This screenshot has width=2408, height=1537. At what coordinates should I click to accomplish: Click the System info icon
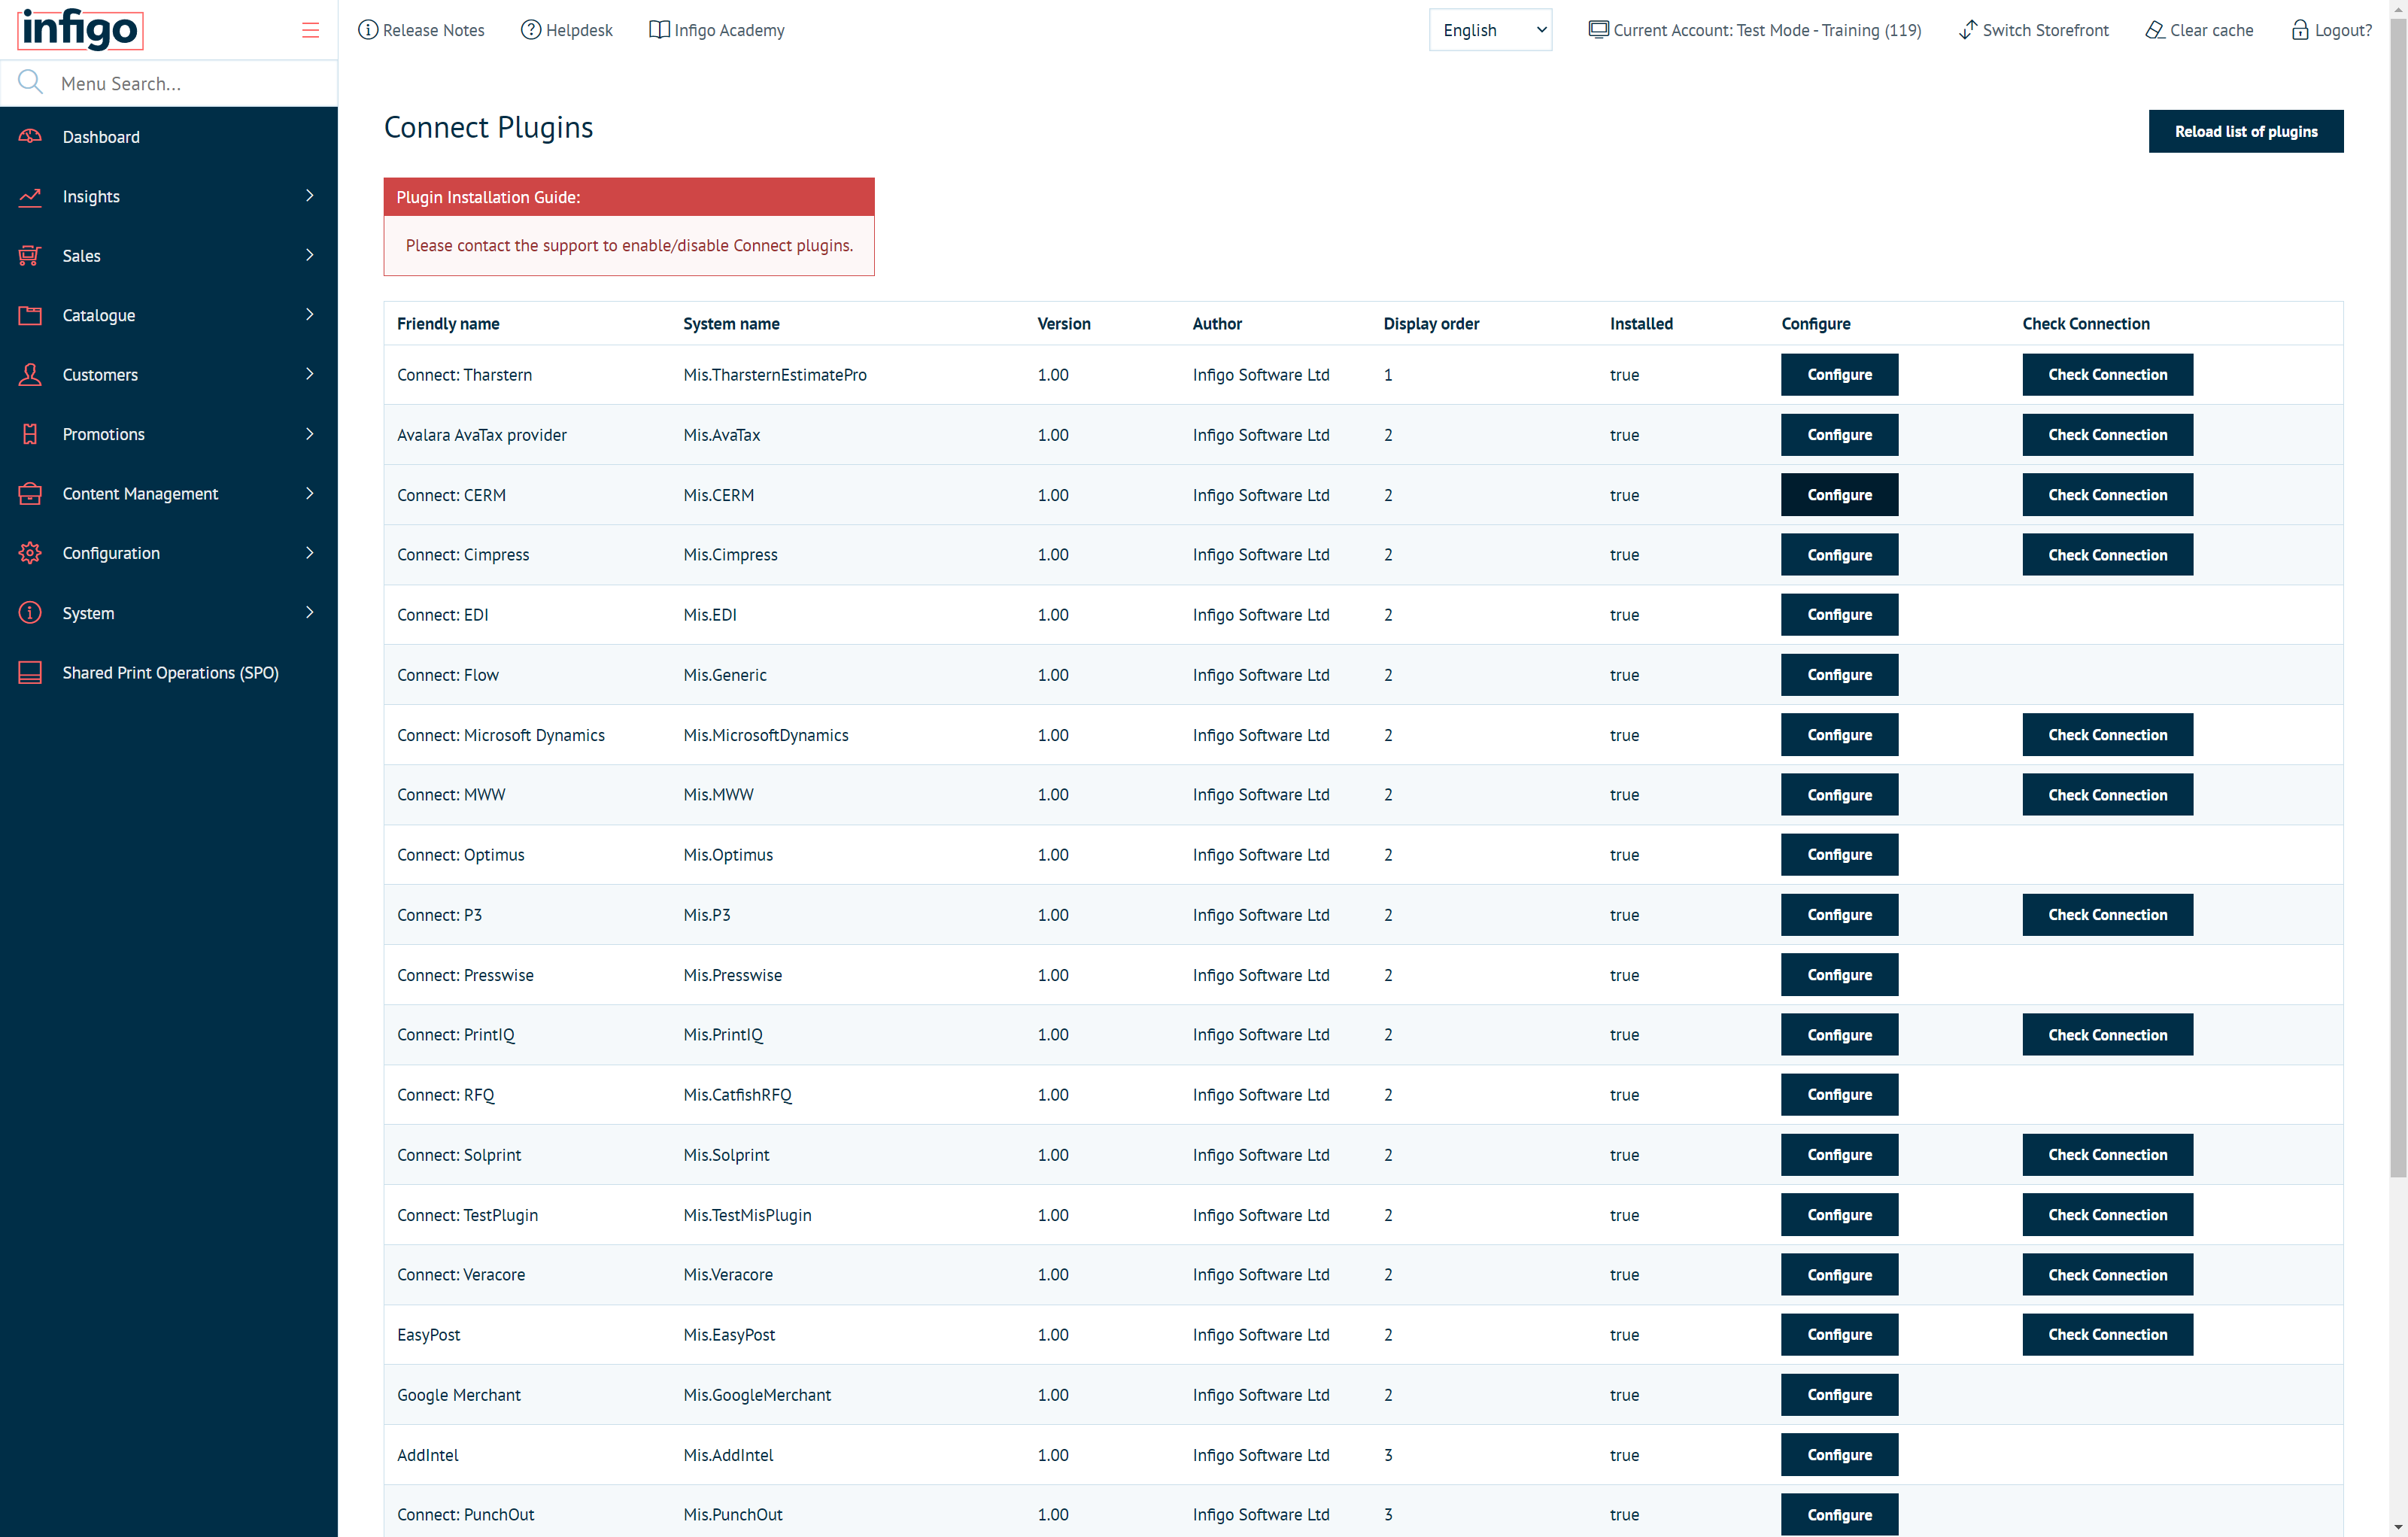tap(30, 612)
